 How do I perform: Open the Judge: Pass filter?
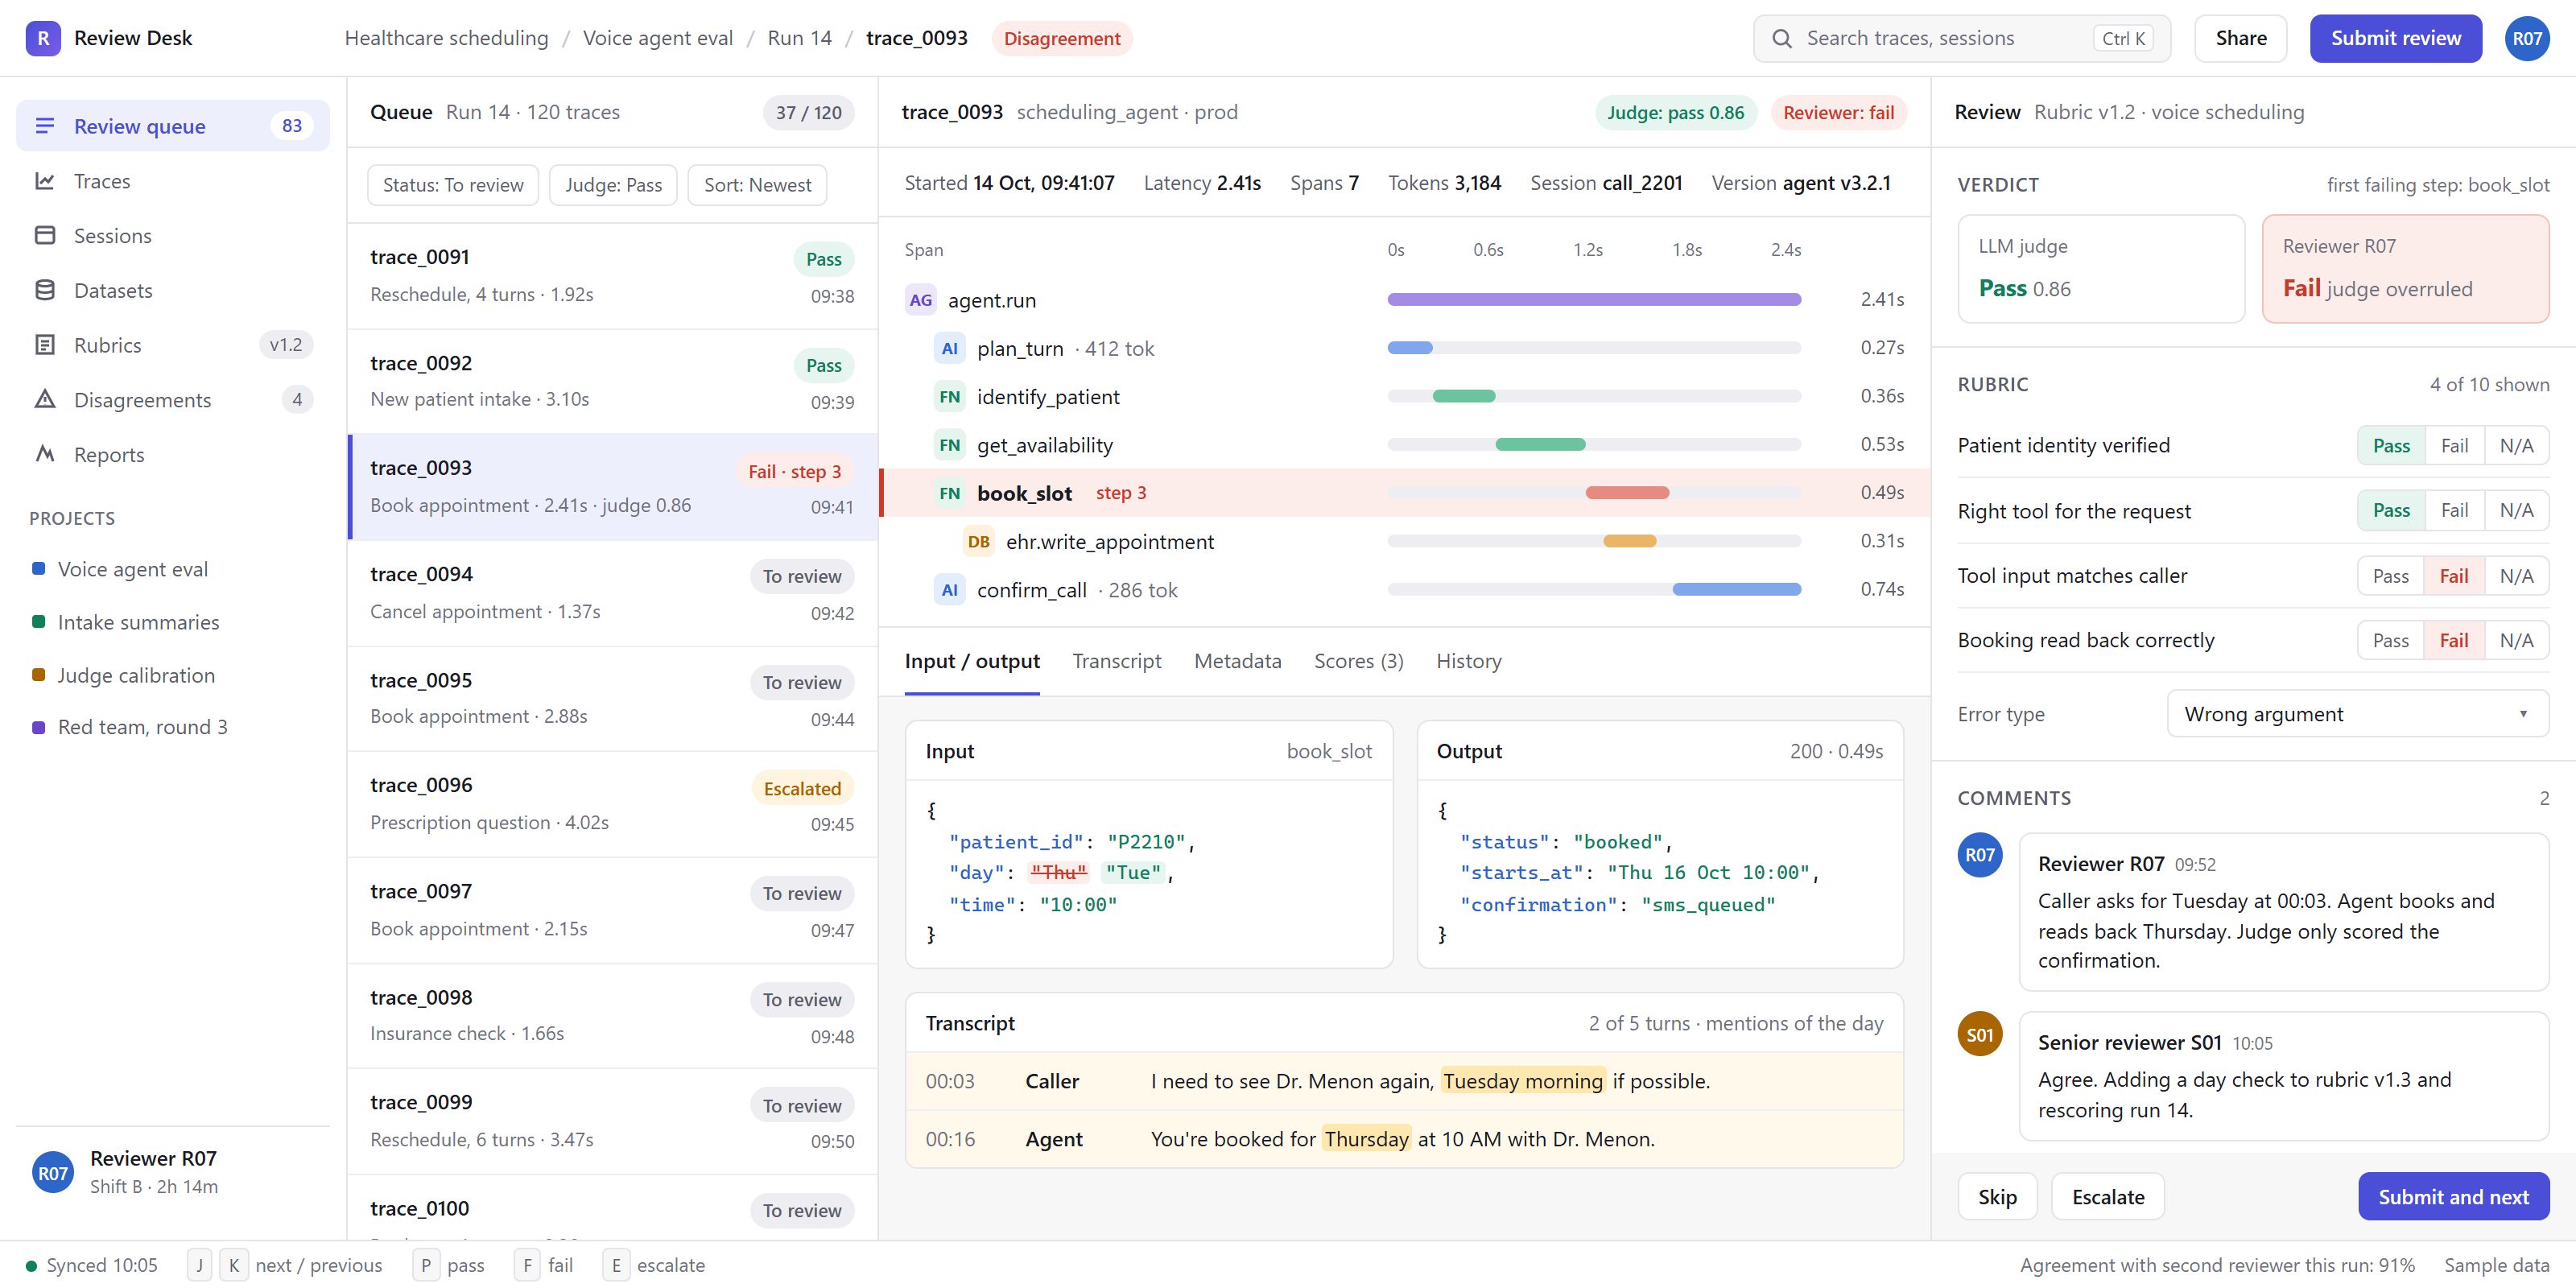(613, 185)
